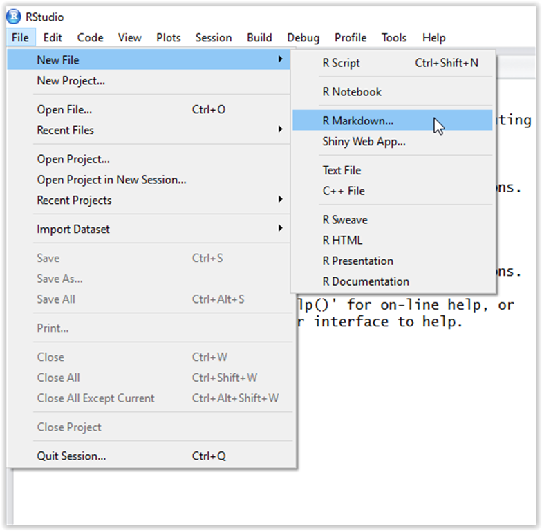Open the Debug menu
542x531 pixels.
(x=303, y=37)
